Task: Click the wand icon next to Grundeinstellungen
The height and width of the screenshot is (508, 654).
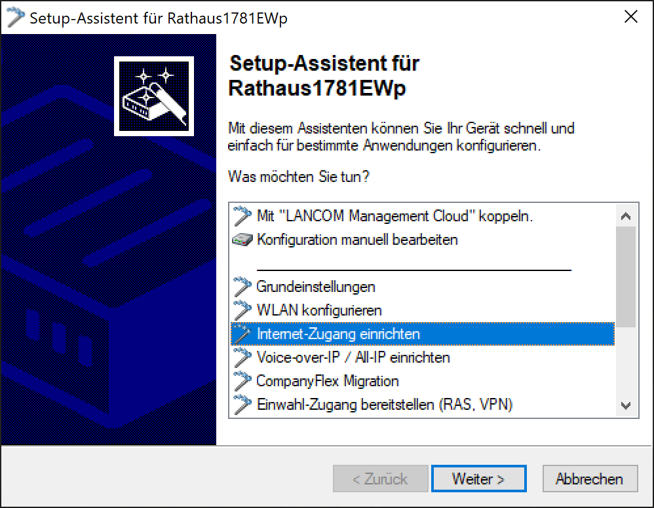Action: [242, 287]
